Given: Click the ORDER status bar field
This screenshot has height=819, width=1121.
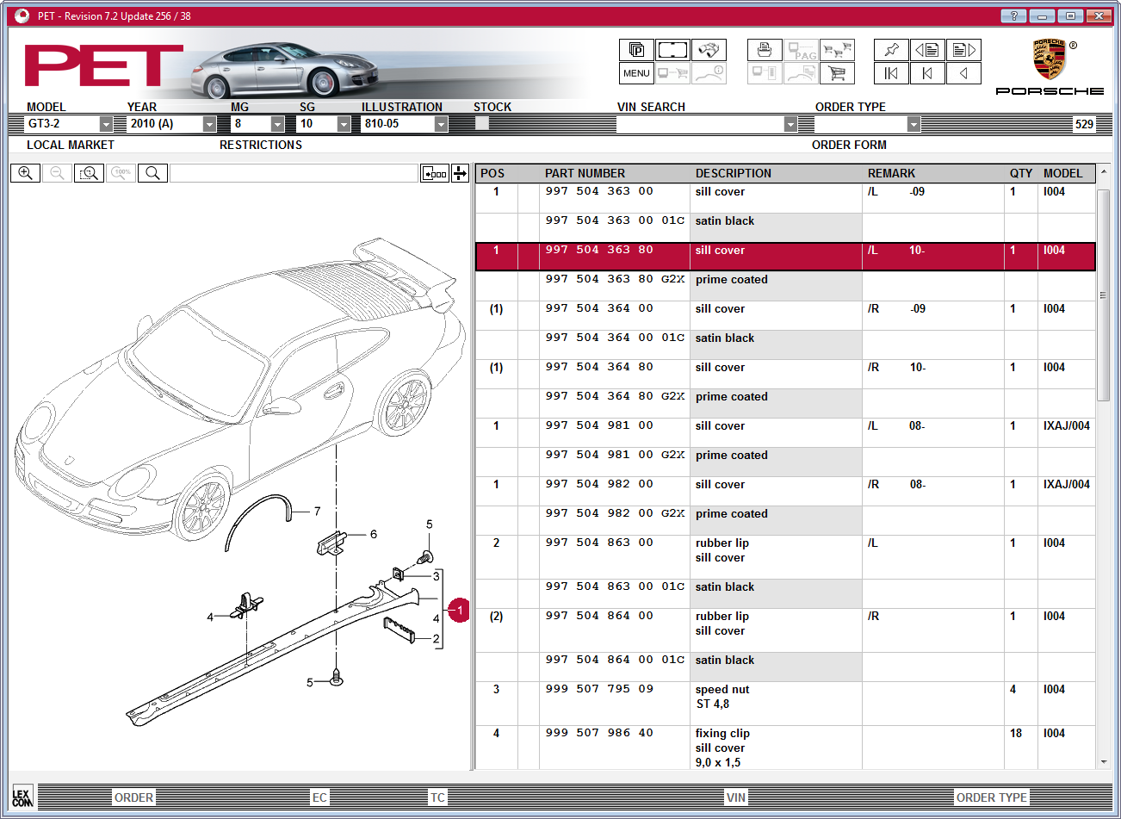Looking at the screenshot, I should (x=133, y=797).
